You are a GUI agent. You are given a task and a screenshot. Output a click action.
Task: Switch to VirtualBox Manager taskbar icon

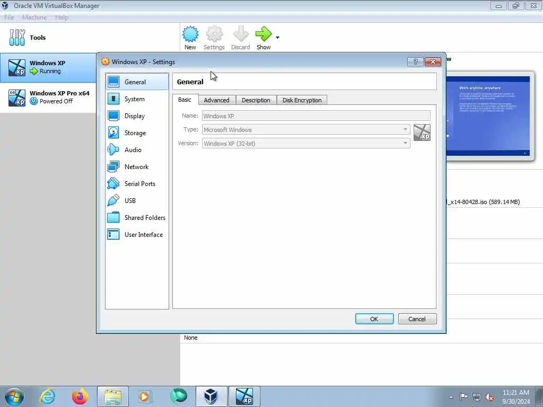point(211,396)
